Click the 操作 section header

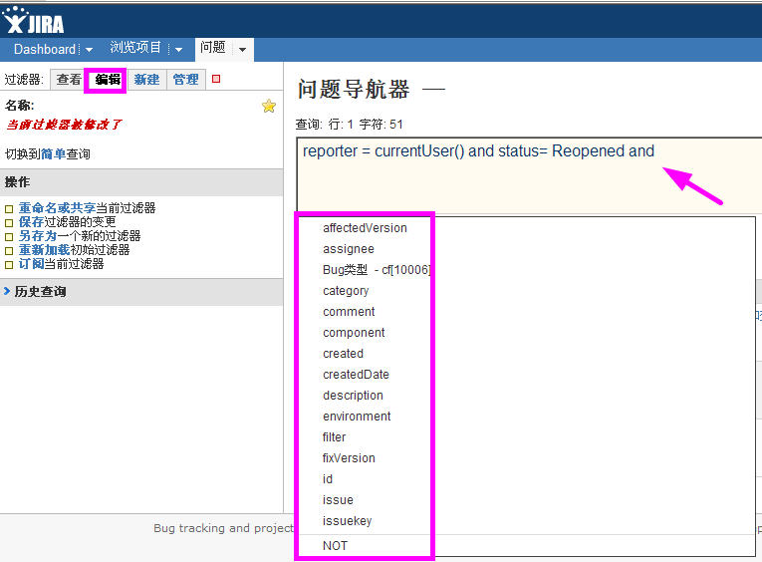(x=141, y=182)
